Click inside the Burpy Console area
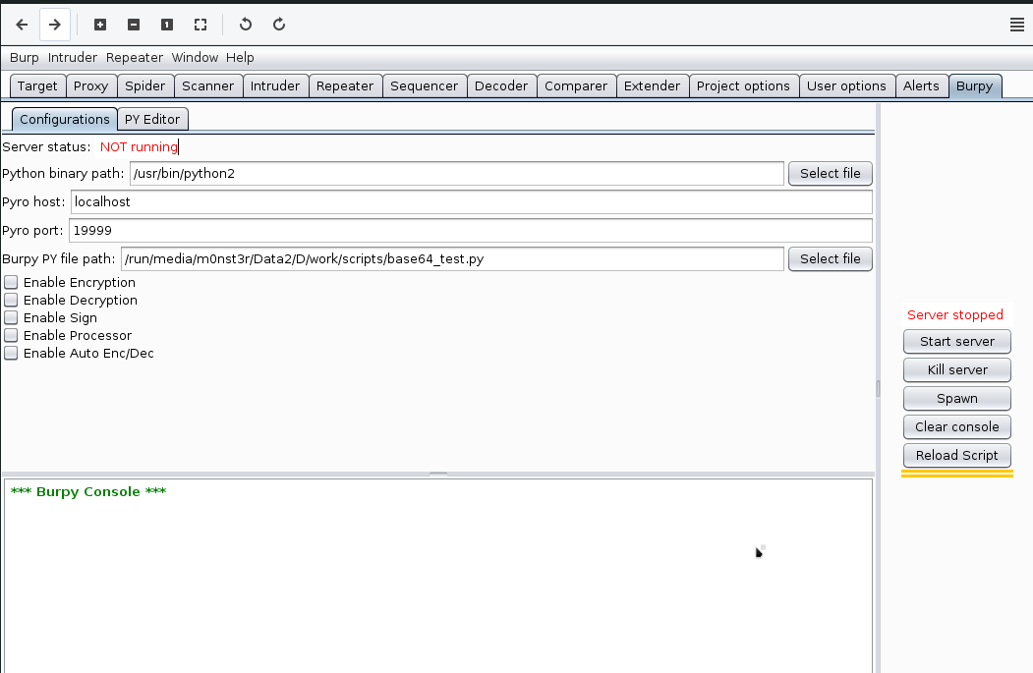1033x673 pixels. pyautogui.click(x=438, y=576)
